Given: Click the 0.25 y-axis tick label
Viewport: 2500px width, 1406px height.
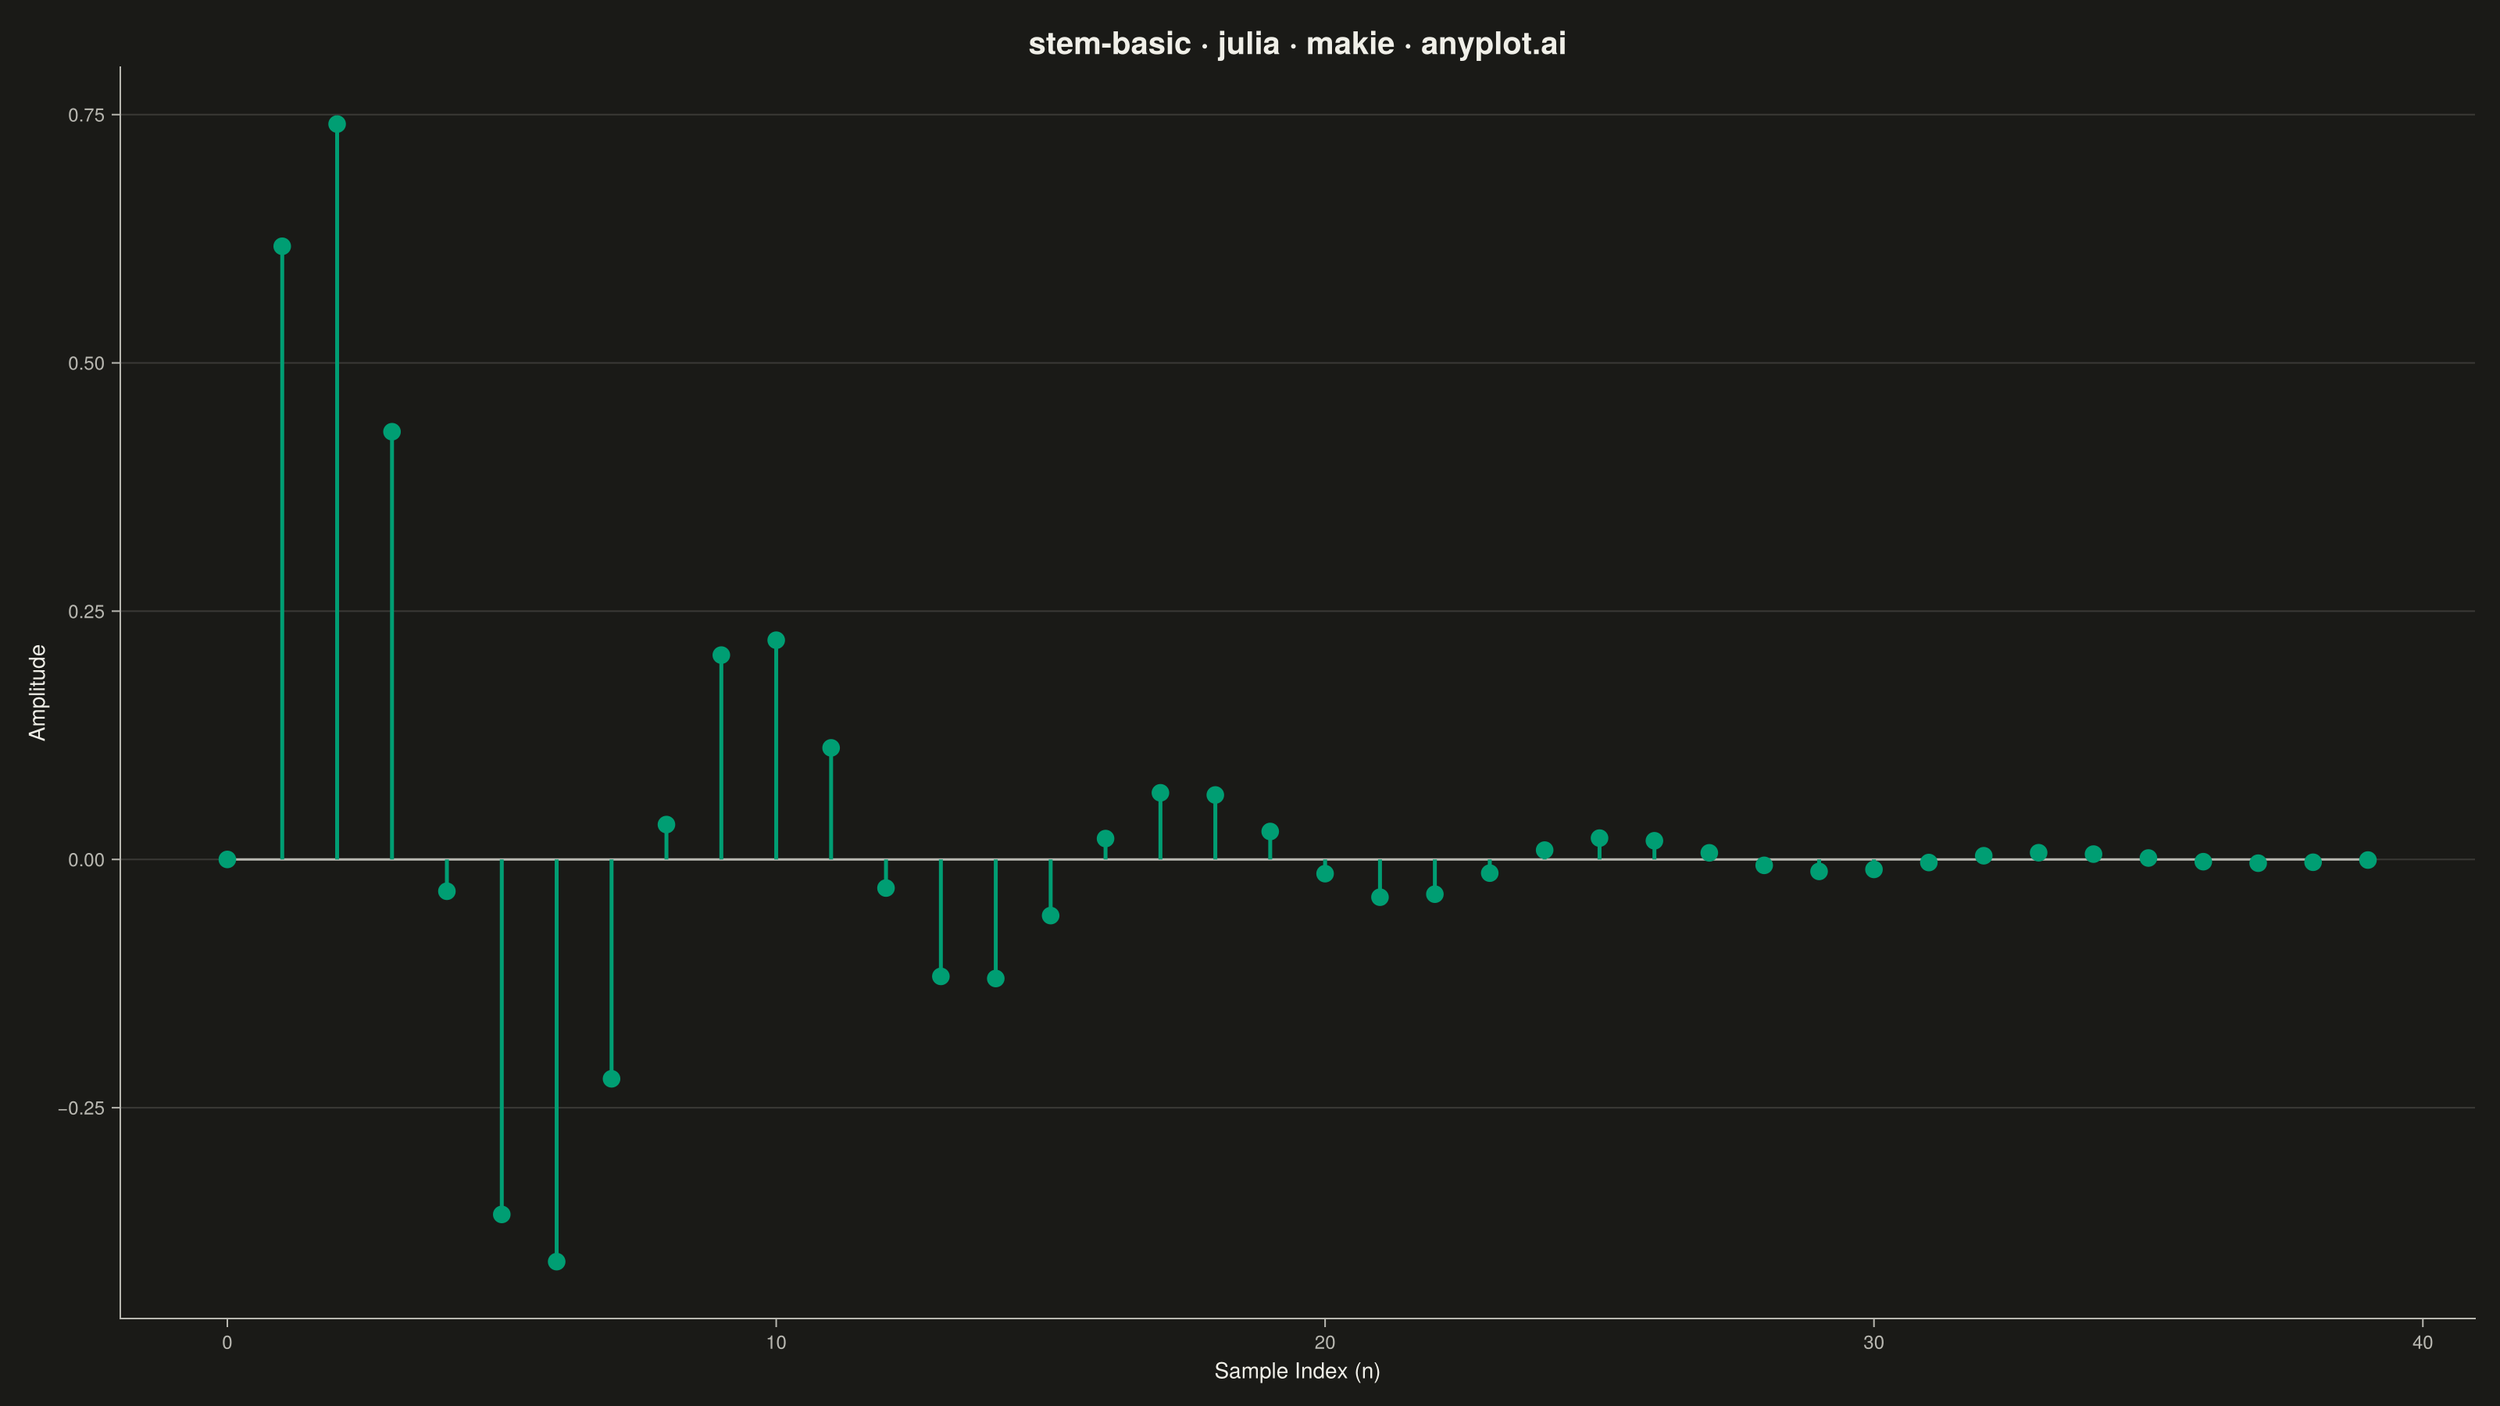Looking at the screenshot, I should point(87,612).
